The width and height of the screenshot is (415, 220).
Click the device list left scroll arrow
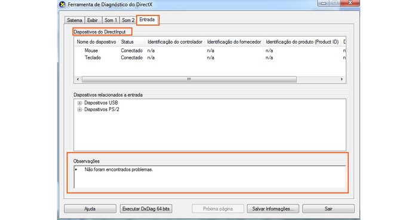click(78, 79)
